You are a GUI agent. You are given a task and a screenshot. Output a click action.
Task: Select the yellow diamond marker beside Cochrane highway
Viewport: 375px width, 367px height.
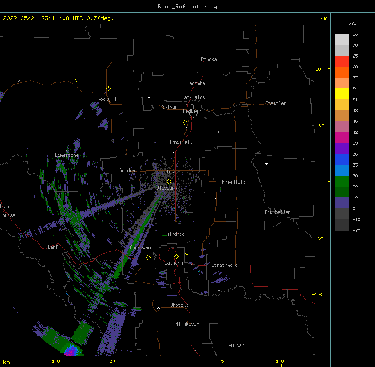[148, 257]
